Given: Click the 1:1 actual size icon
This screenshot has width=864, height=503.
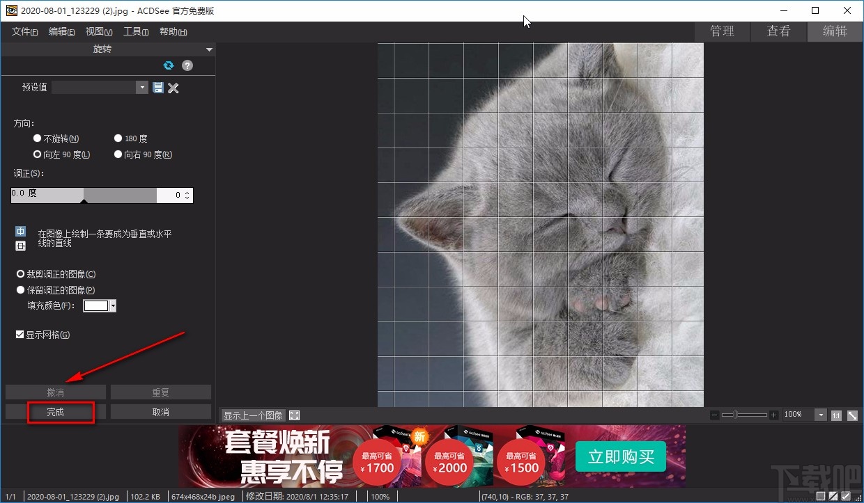Looking at the screenshot, I should pyautogui.click(x=836, y=415).
